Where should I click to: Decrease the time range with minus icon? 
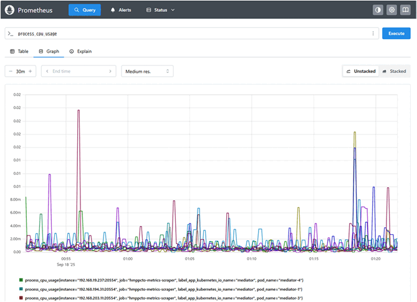coord(11,72)
